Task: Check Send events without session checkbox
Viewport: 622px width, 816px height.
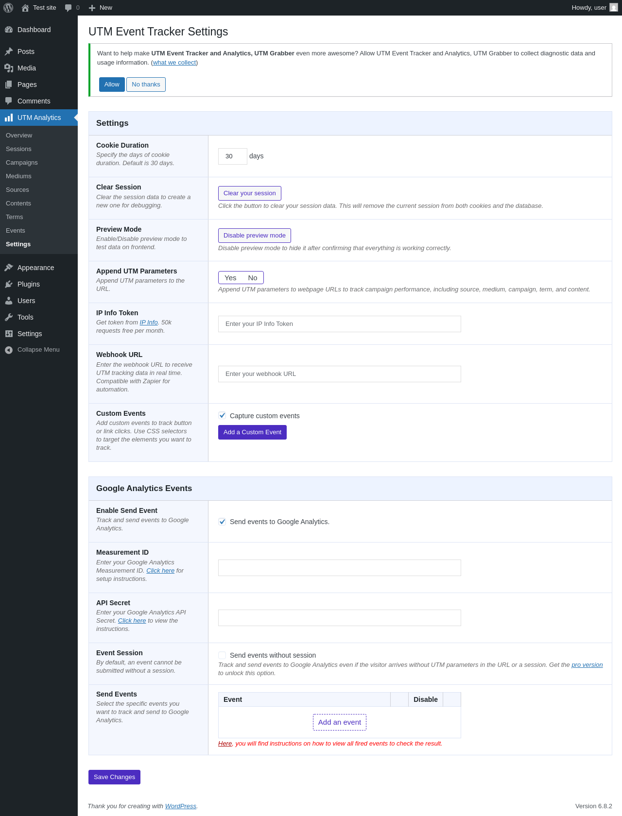Action: tap(222, 655)
